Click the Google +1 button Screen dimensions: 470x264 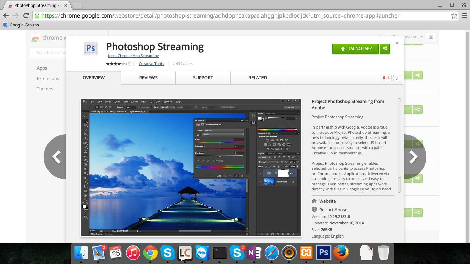point(386,78)
